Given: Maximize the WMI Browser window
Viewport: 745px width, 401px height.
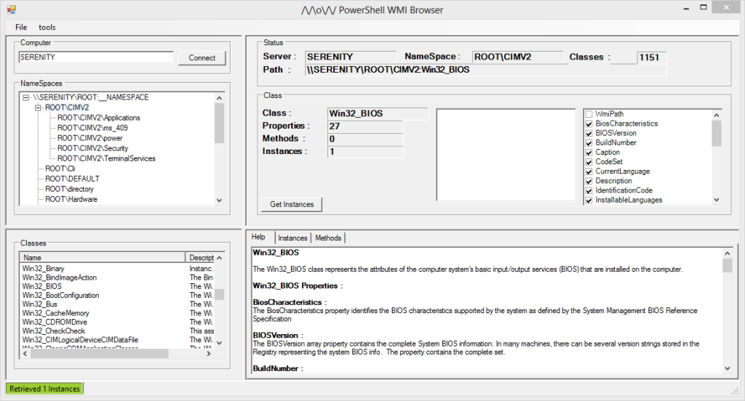Looking at the screenshot, I should coord(704,7).
